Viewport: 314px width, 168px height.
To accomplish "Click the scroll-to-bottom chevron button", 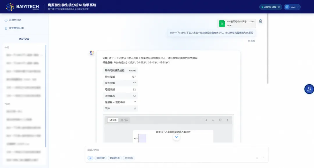I will [176, 137].
